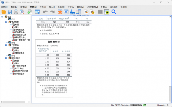This screenshot has height=107, width=172.
Task: Select 个案处理摘要 in the outline
Action: (x=21, y=66)
